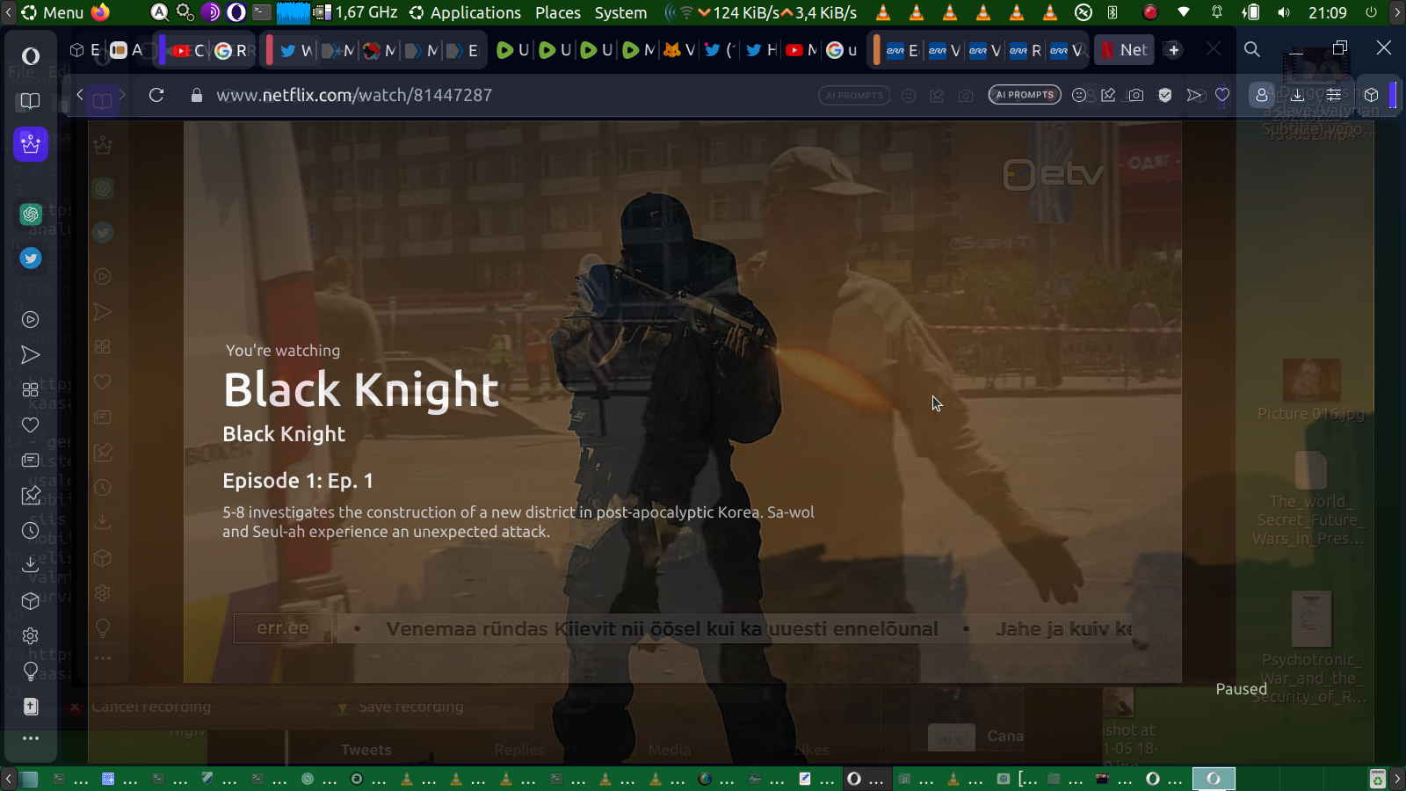Viewport: 1406px width, 791px height.
Task: Collapse the orange tab island handle
Action: coord(876,50)
